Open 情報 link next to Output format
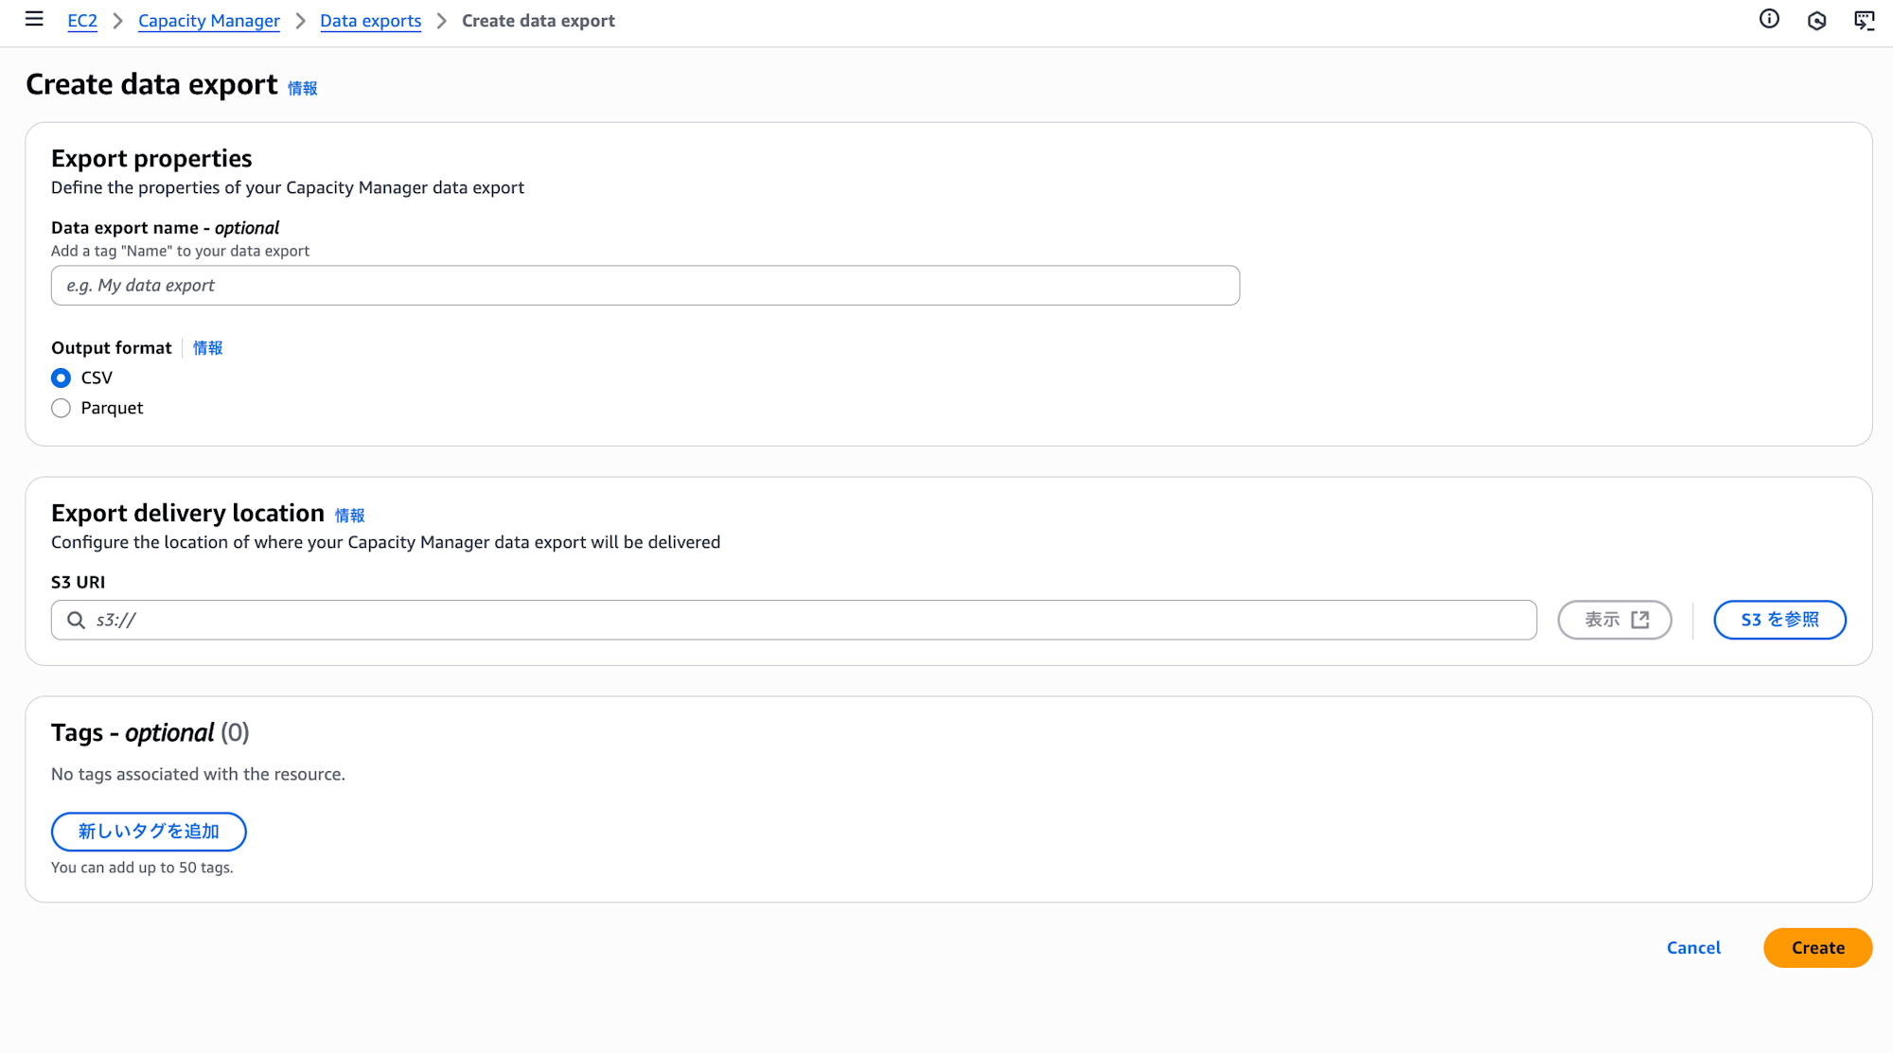This screenshot has height=1053, width=1893. 207,348
